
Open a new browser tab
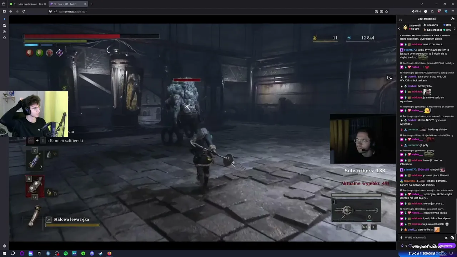click(92, 4)
